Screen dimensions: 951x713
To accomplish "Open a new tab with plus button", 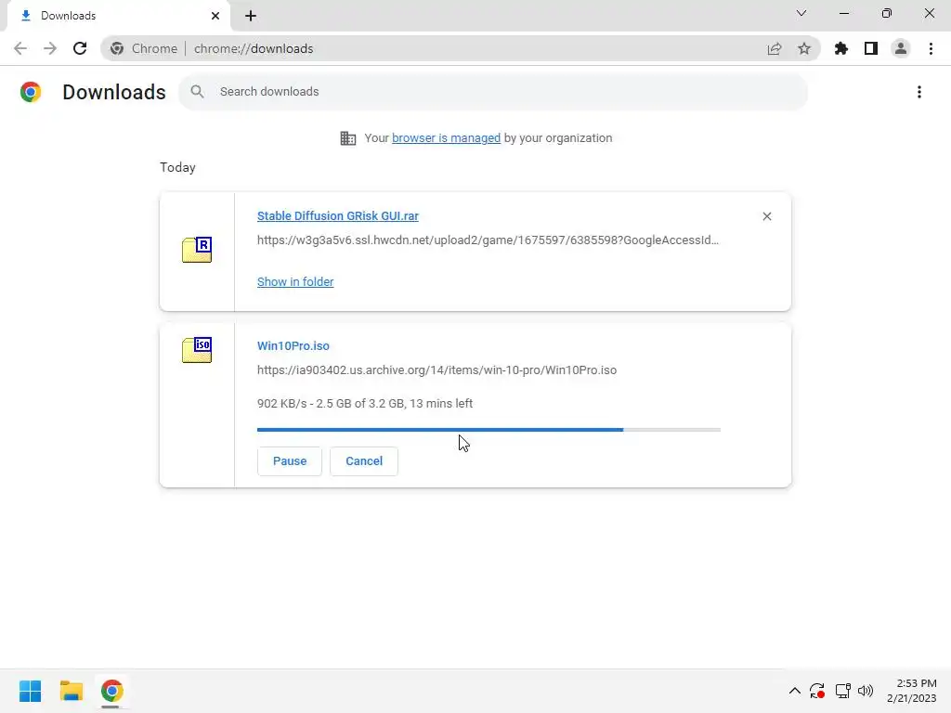I will click(x=251, y=16).
